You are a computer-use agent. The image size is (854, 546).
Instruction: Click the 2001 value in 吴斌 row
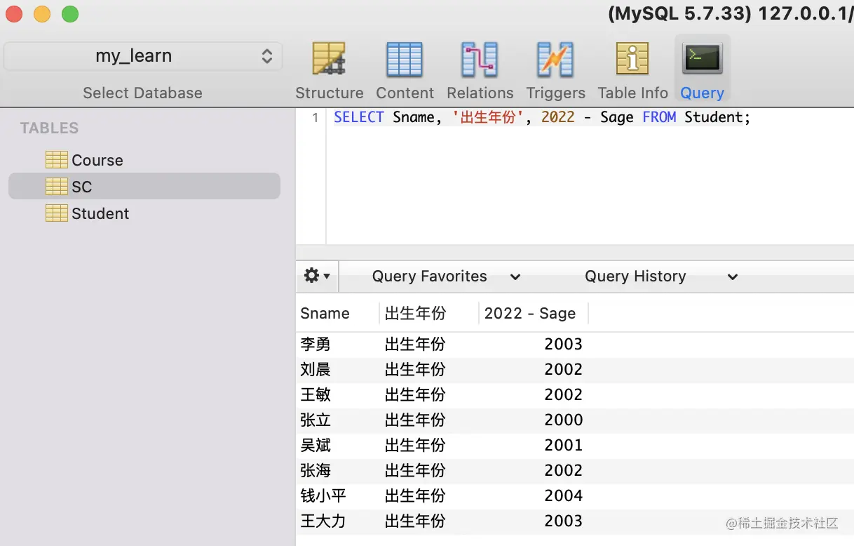[563, 445]
